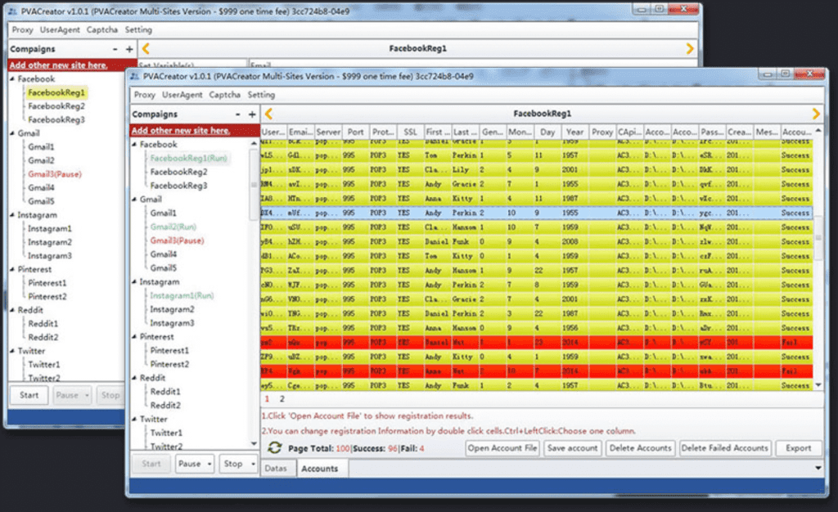Click the refresh icon beside Page Total
Viewport: 838px width, 512px height.
point(275,448)
